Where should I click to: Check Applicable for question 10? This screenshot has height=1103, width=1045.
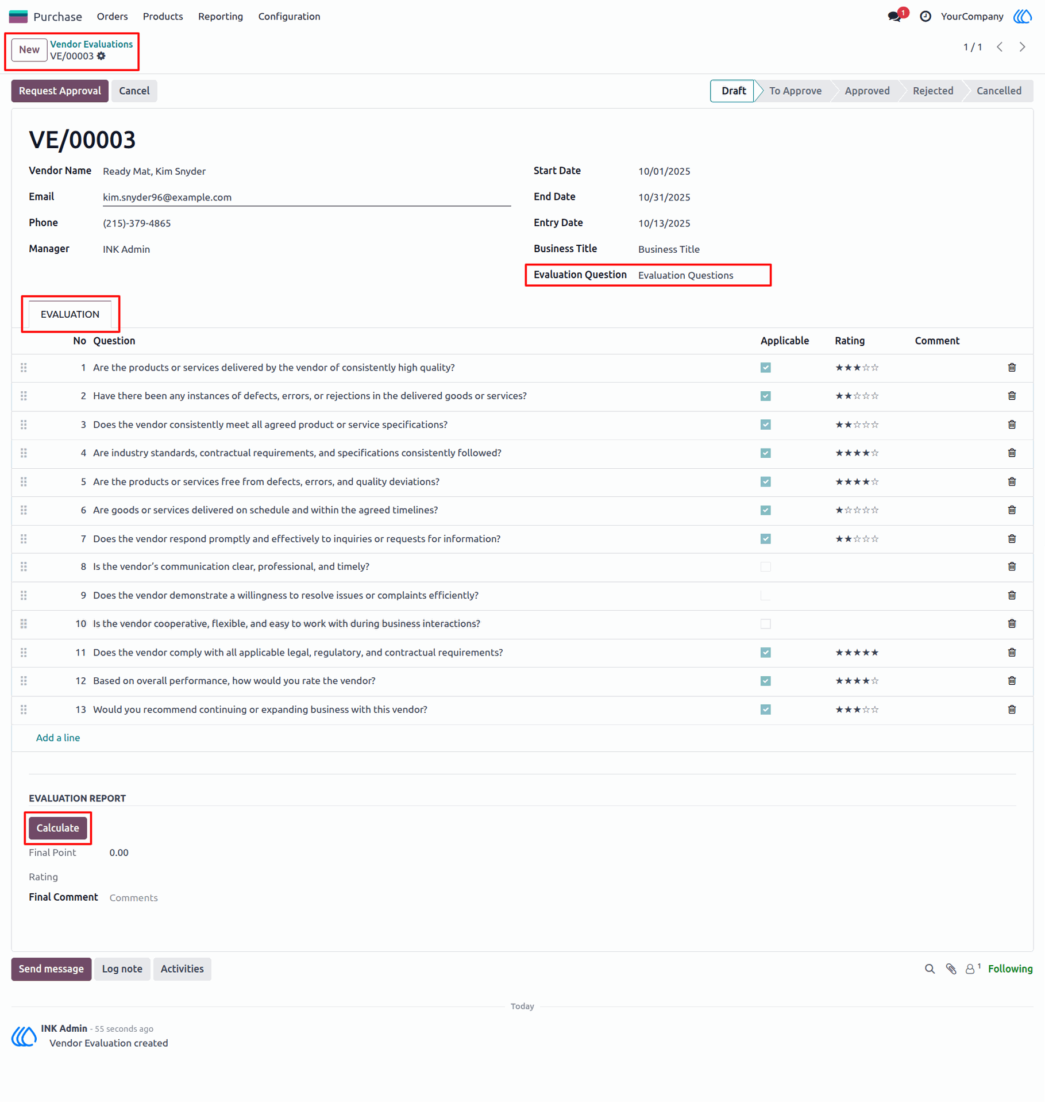[765, 624]
